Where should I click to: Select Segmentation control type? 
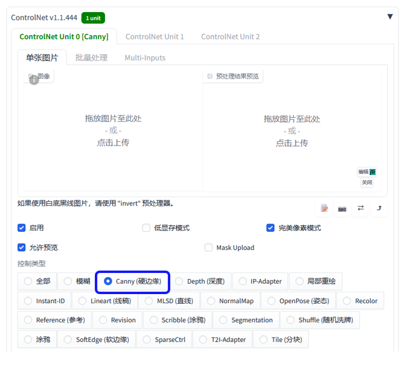(246, 320)
